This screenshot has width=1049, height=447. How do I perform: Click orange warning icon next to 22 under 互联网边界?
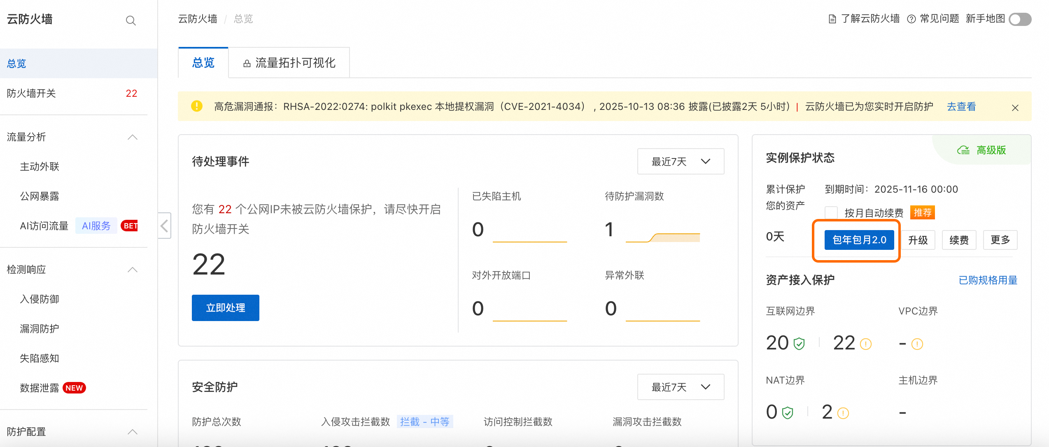pyautogui.click(x=866, y=344)
